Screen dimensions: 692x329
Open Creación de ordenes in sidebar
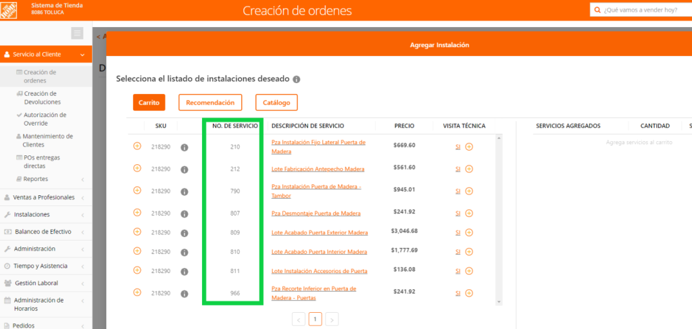point(40,76)
